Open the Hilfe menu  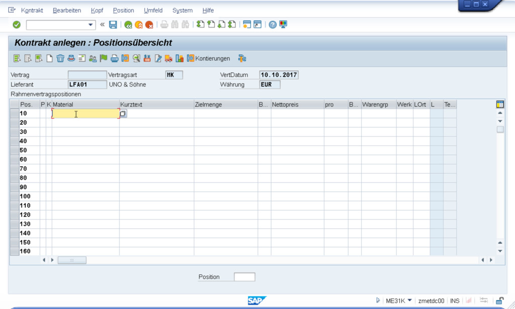(208, 11)
